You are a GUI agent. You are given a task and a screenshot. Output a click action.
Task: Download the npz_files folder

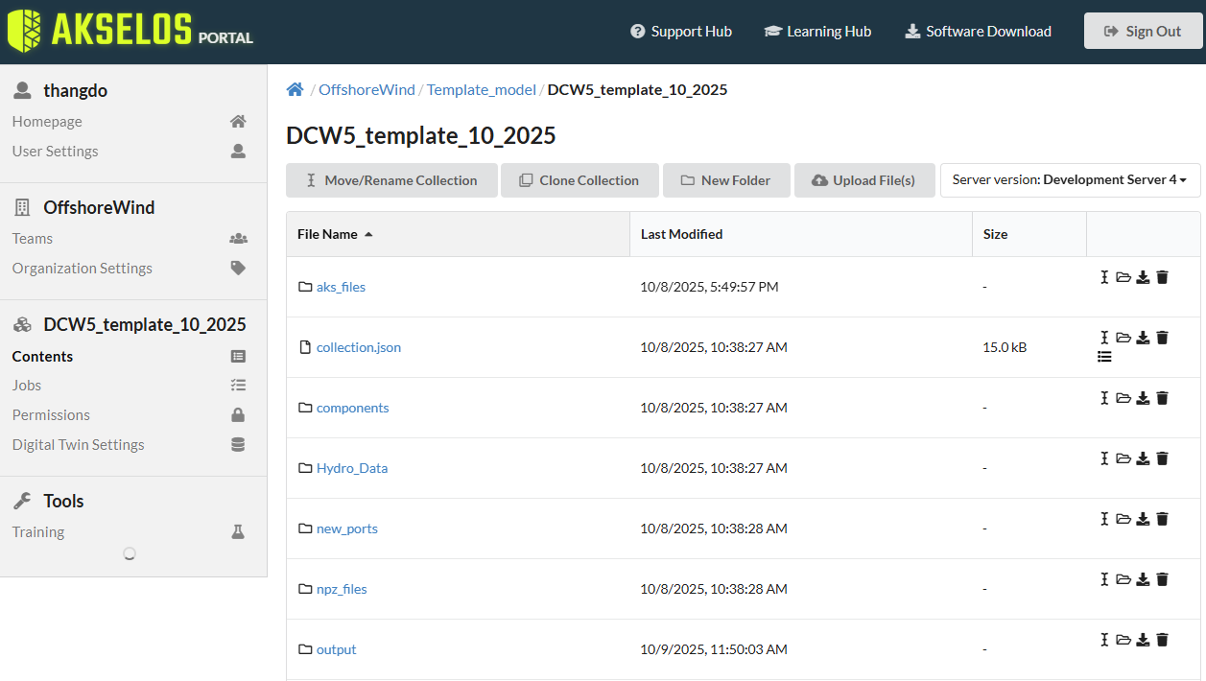pos(1143,579)
